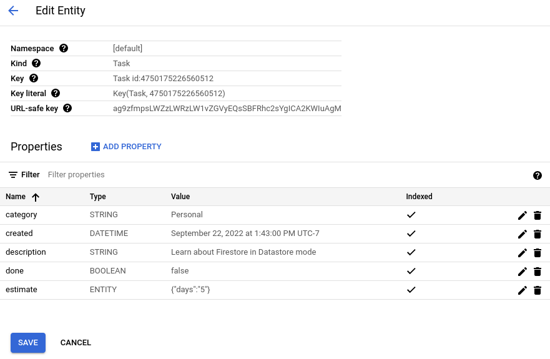The height and width of the screenshot is (359, 550).
Task: Delete the created property
Action: click(538, 234)
